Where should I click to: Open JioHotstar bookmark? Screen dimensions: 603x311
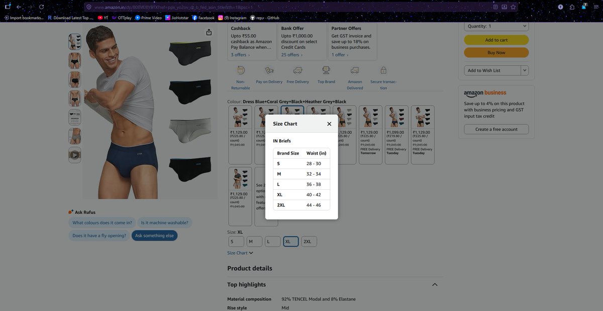click(177, 18)
